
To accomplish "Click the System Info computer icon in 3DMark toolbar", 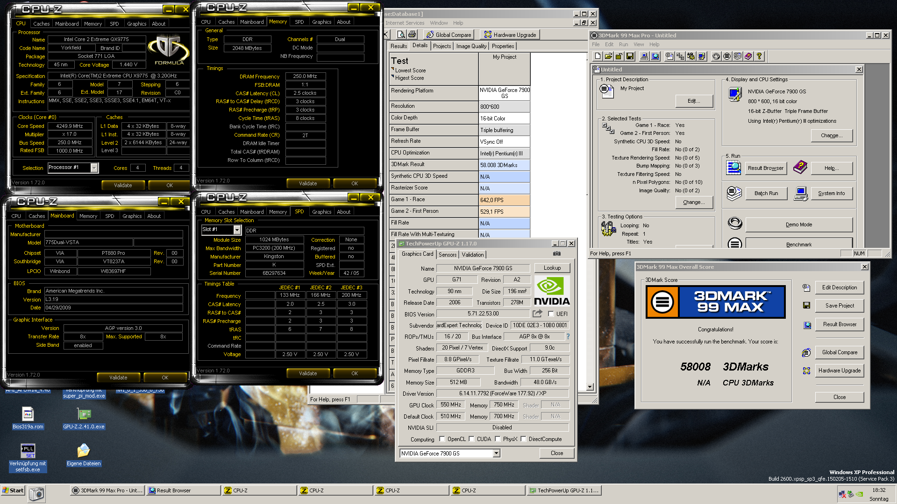I will click(644, 56).
